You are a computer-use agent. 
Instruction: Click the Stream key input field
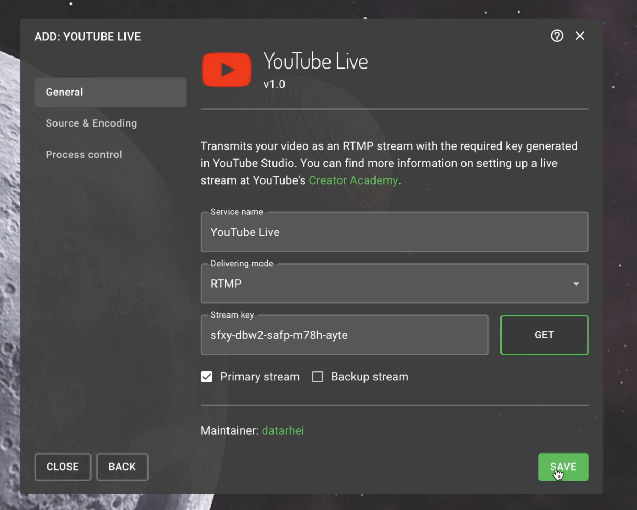345,335
